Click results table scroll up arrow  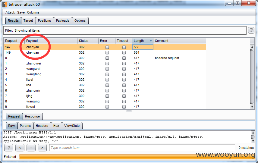252,47
